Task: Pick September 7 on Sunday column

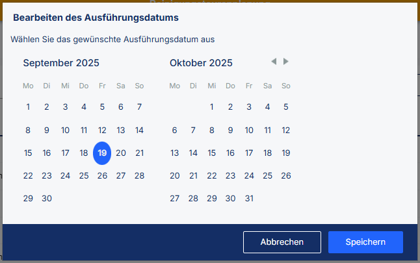Action: point(139,107)
